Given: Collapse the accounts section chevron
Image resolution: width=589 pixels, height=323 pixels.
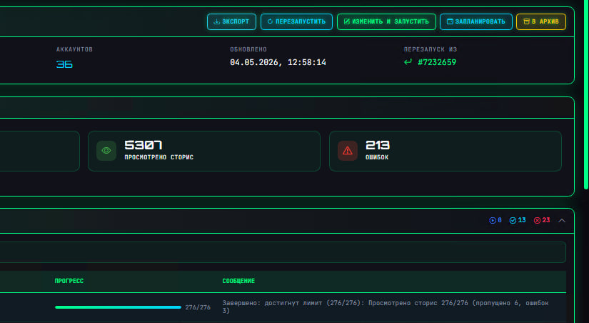Looking at the screenshot, I should tap(562, 221).
